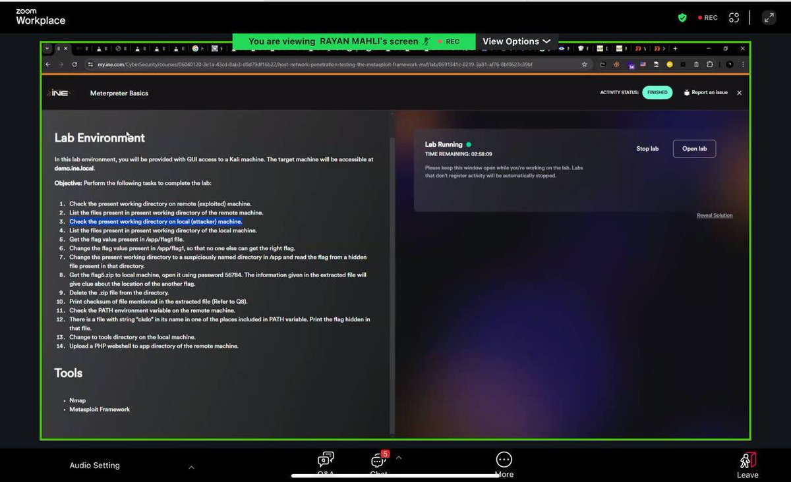Click the Lab Environment heading

100,138
